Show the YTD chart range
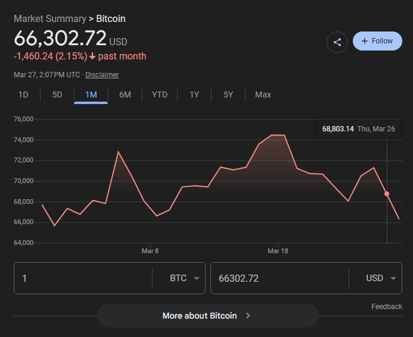Screen dimensions: 413x337 (160, 95)
